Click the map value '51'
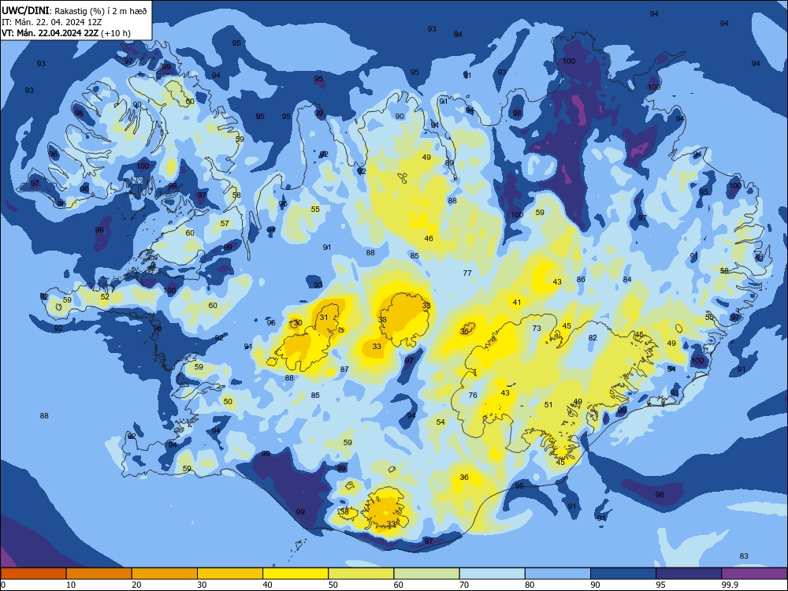788x591 pixels. [548, 404]
